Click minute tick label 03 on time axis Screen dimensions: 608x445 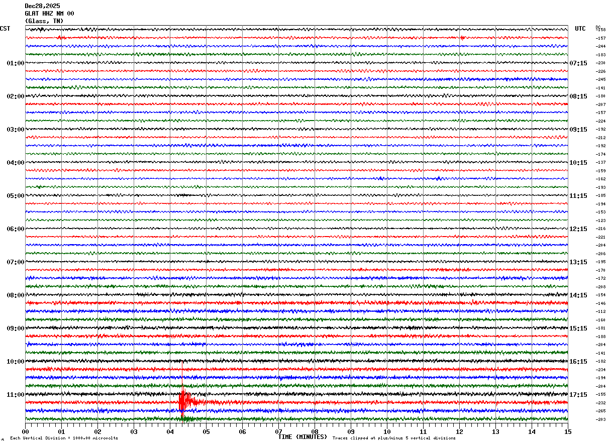[134, 431]
